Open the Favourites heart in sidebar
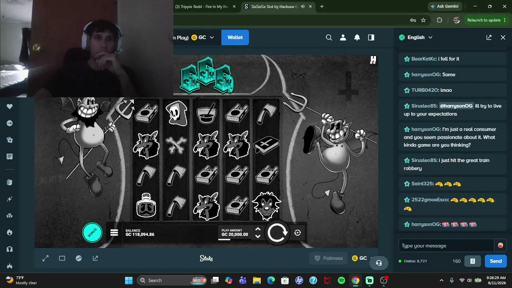 (x=10, y=106)
